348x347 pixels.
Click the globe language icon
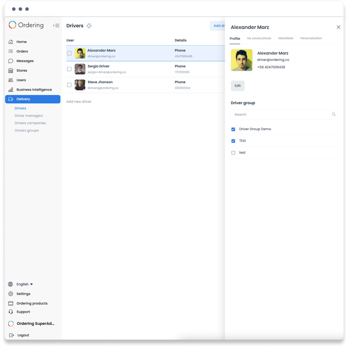pos(10,284)
